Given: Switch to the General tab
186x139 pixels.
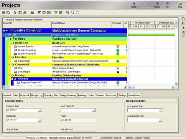Looking at the screenshot, I should tap(7, 95).
